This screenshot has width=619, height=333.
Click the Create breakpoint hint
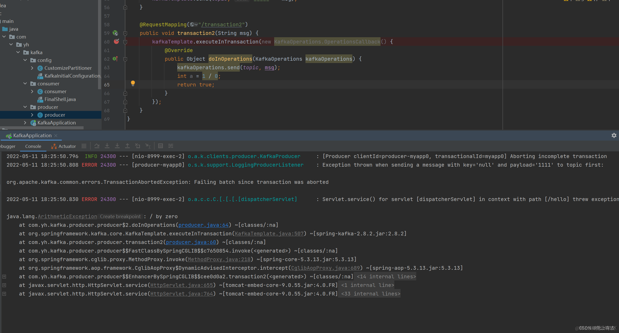pyautogui.click(x=120, y=216)
